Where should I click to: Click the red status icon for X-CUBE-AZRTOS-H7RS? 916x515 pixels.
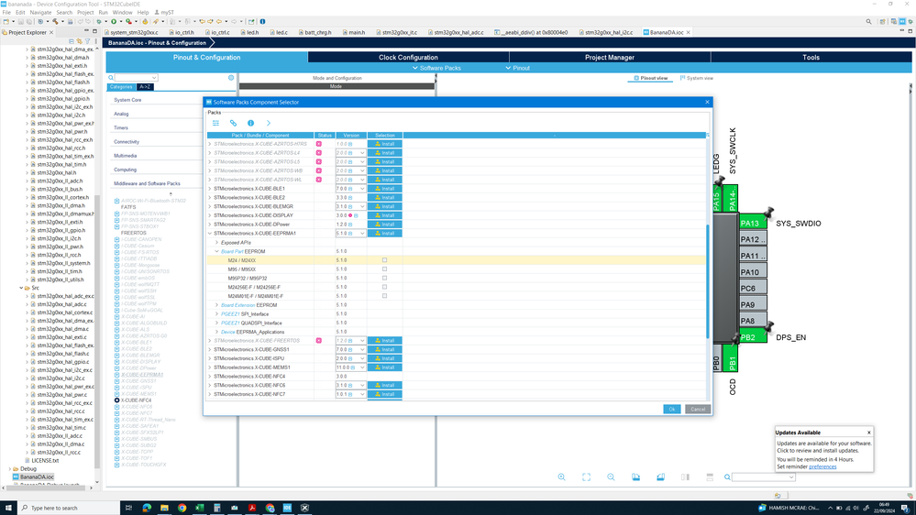click(x=318, y=144)
